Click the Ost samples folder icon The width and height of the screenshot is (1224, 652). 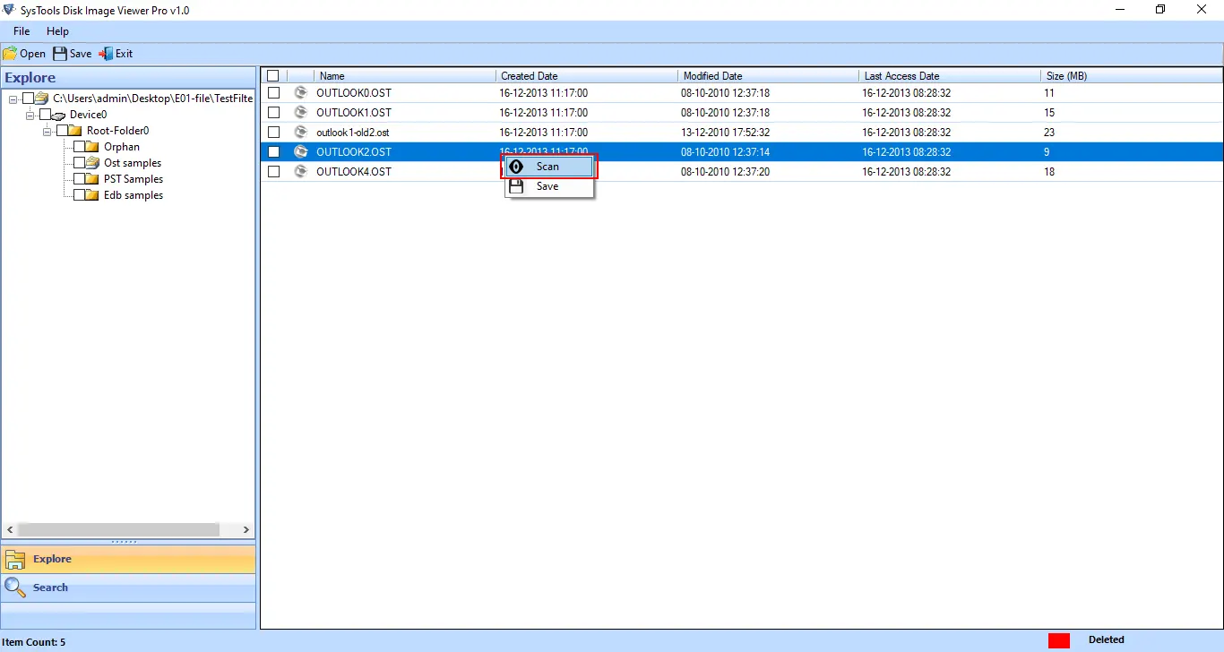92,163
